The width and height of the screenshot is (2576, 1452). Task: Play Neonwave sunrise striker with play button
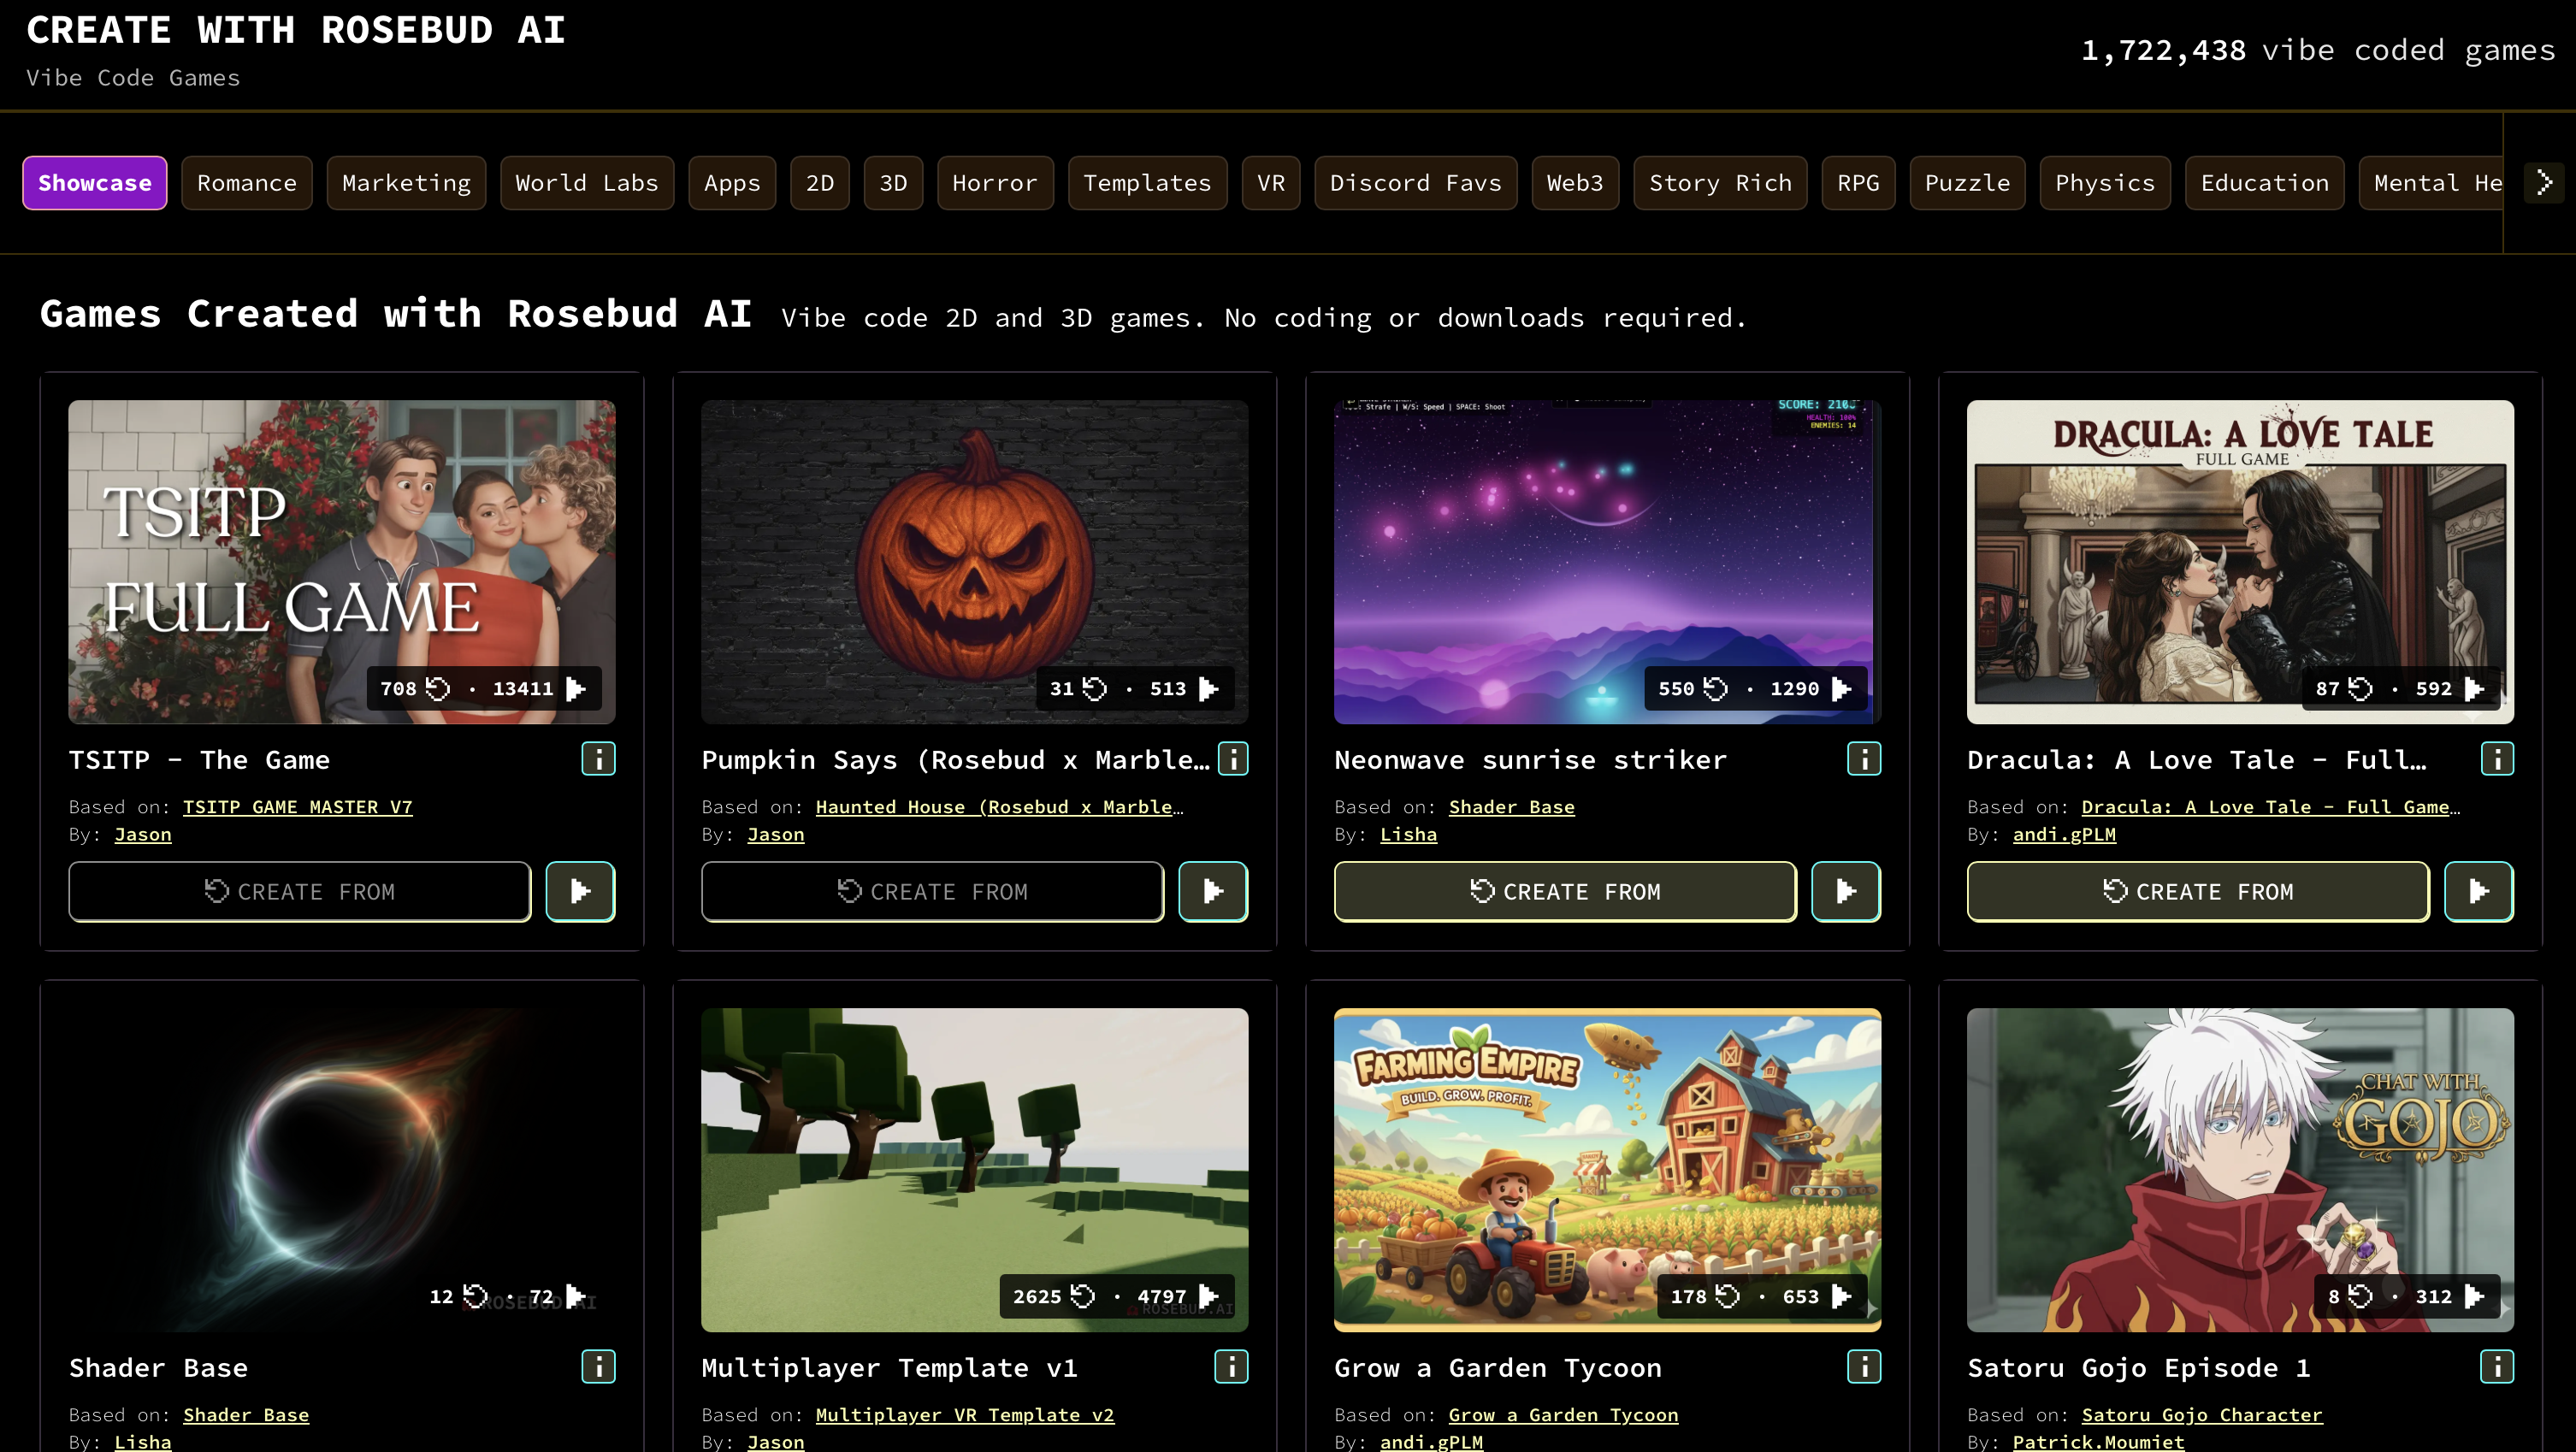(x=1845, y=891)
